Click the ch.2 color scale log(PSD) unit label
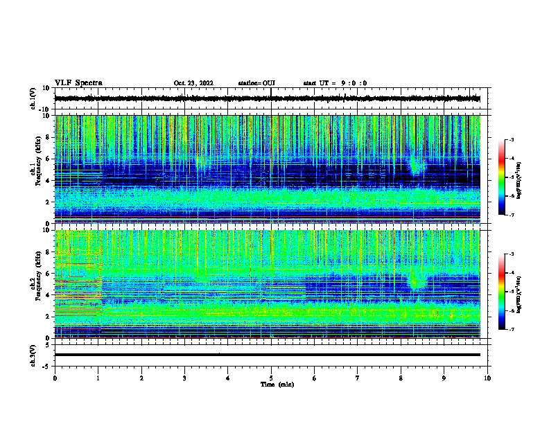Image resolution: width=549 pixels, height=424 pixels. 518,294
